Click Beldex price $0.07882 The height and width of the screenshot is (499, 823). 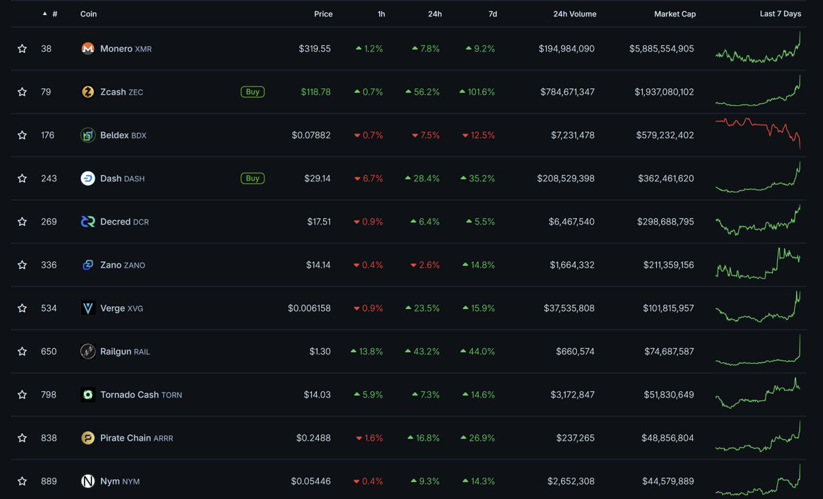coord(311,135)
